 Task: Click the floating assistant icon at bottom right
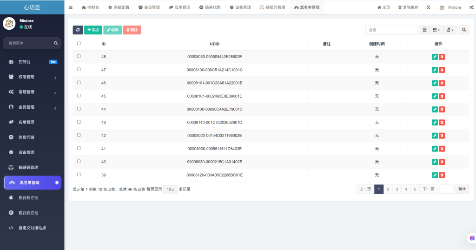click(472, 238)
